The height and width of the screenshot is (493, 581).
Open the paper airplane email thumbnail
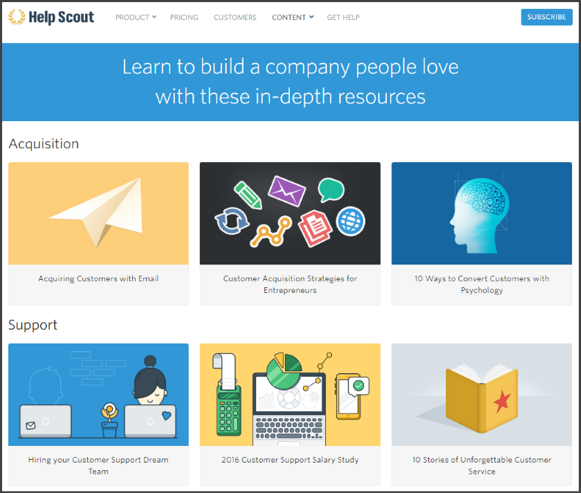[x=98, y=213]
